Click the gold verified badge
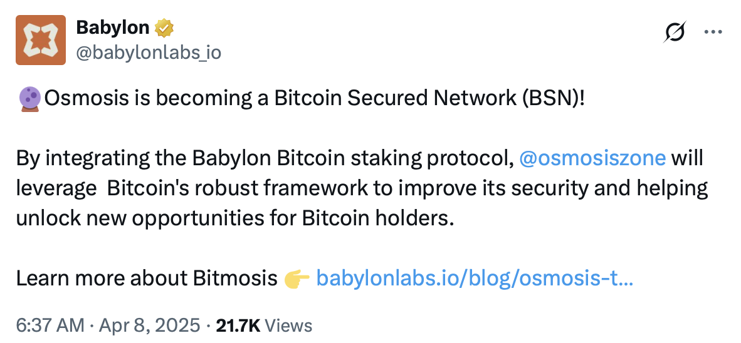 point(164,28)
